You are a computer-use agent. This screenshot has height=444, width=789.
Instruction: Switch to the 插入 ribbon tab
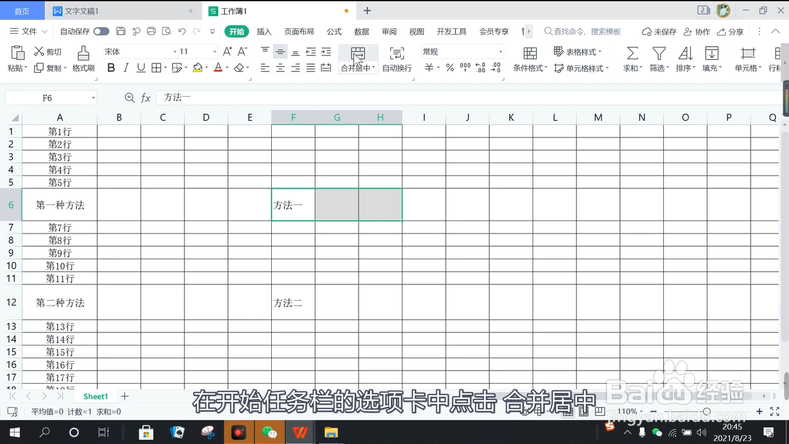point(264,31)
